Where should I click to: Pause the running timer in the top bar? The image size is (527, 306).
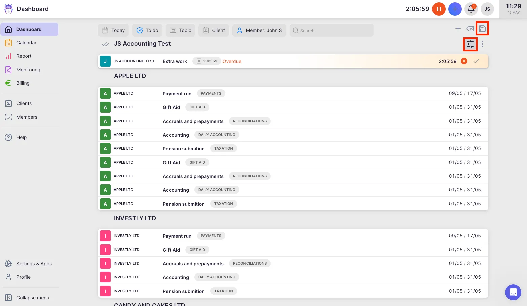439,9
